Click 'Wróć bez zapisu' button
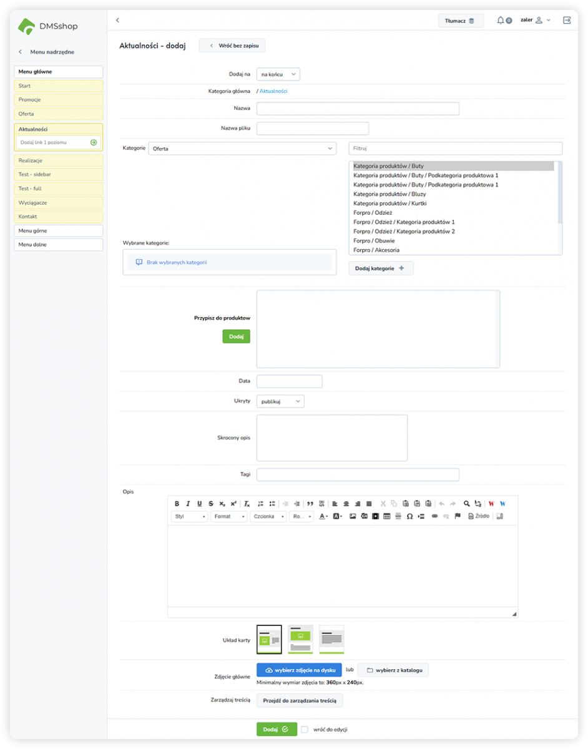Image resolution: width=588 pixels, height=749 pixels. (232, 46)
